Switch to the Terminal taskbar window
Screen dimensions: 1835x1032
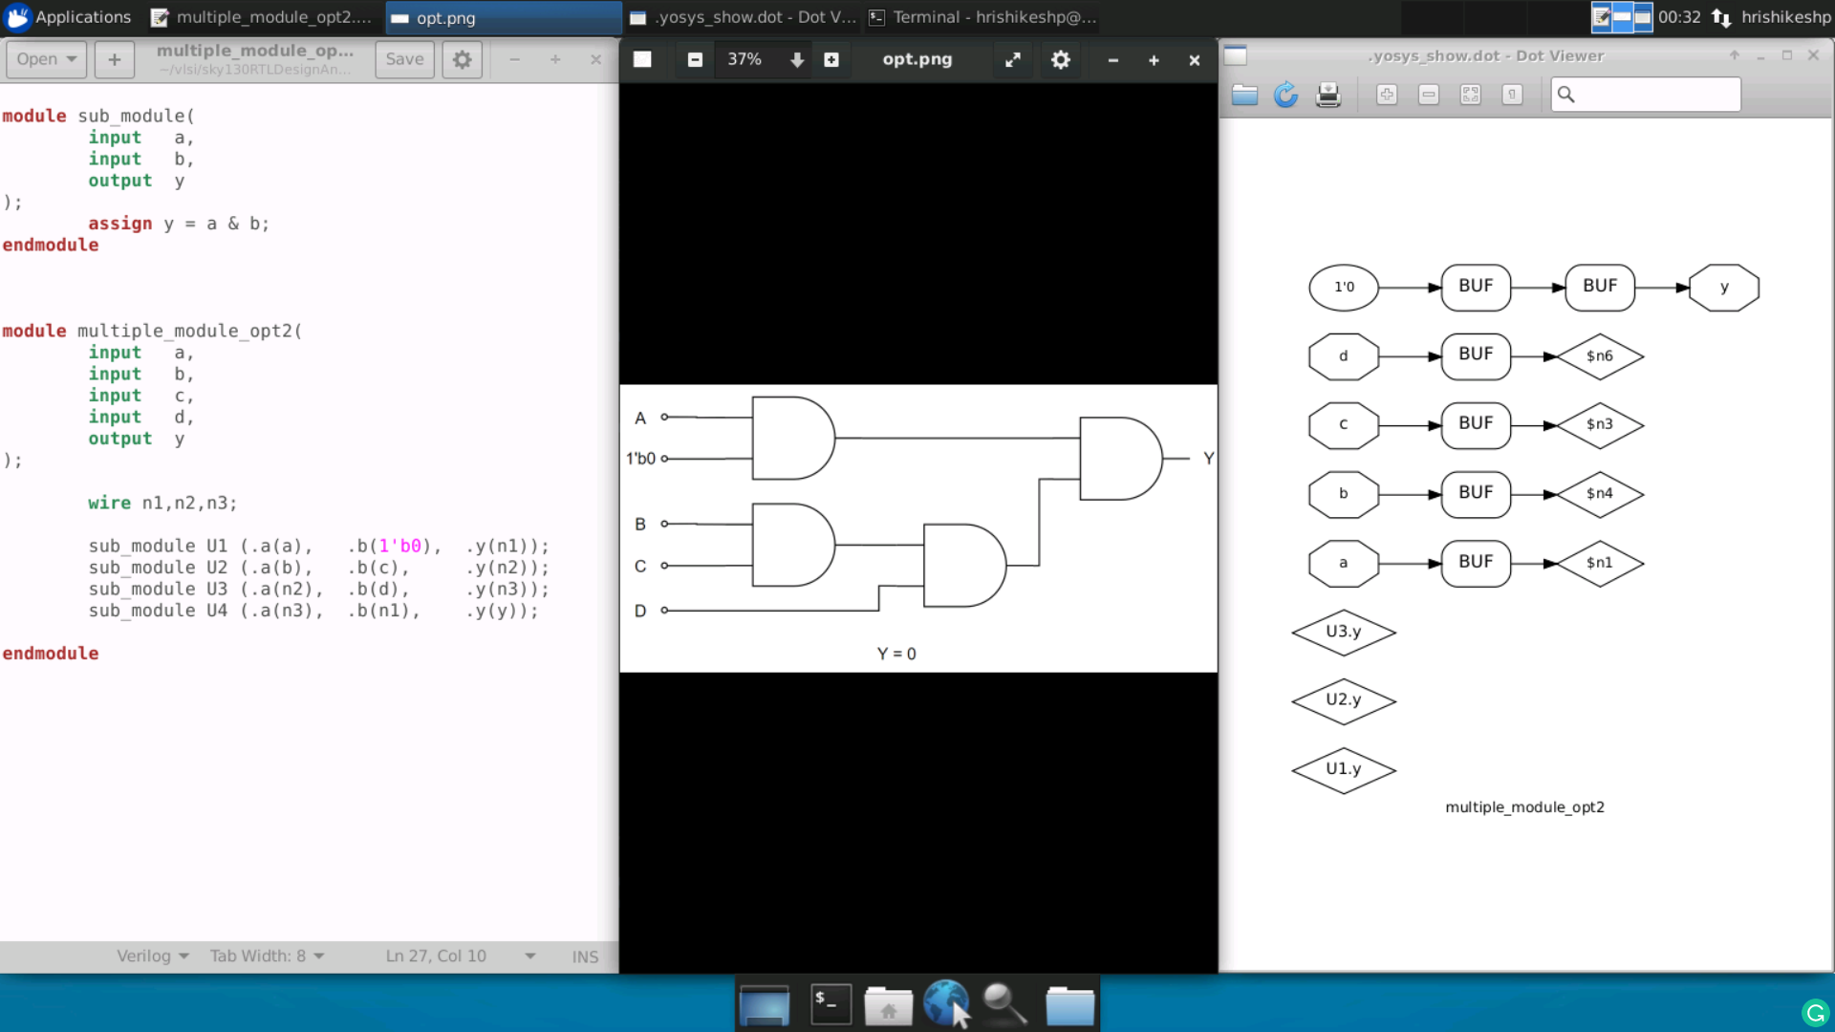click(x=982, y=17)
